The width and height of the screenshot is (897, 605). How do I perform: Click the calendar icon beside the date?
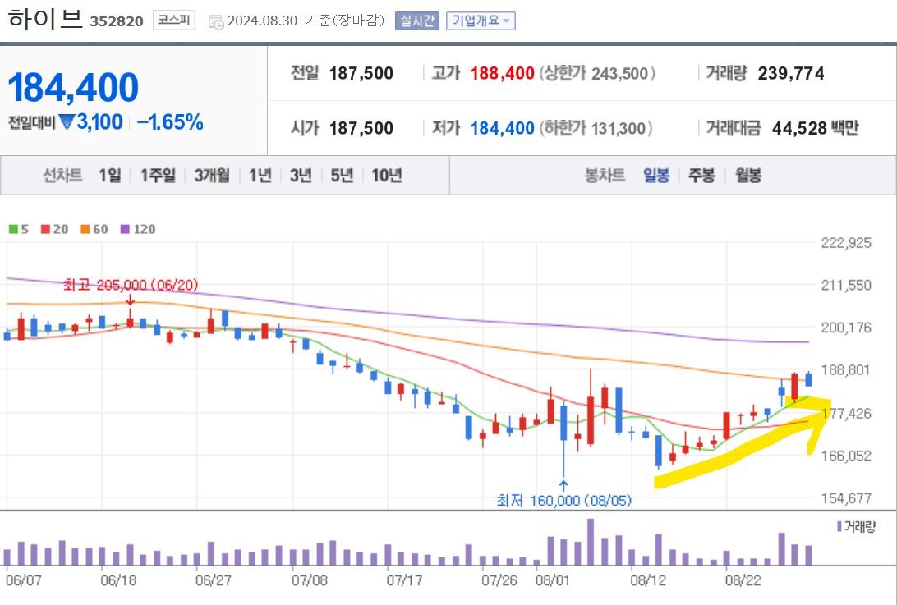coord(216,22)
